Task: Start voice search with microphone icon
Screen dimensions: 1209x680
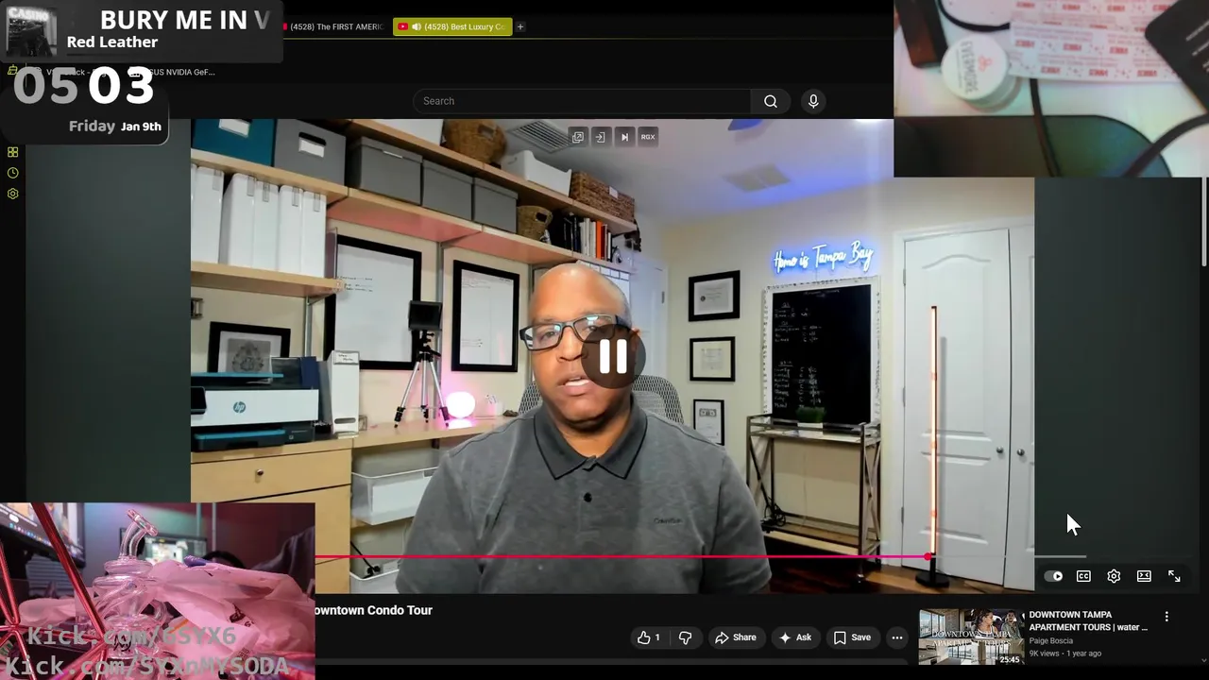Action: 813,101
